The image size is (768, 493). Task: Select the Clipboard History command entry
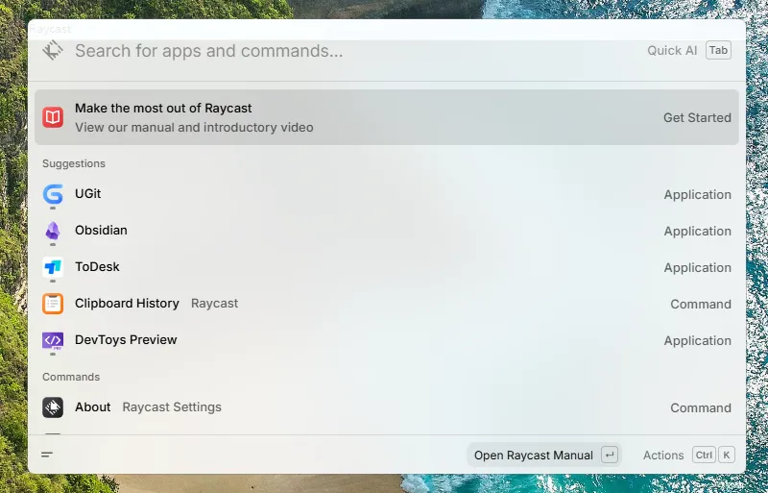click(384, 304)
